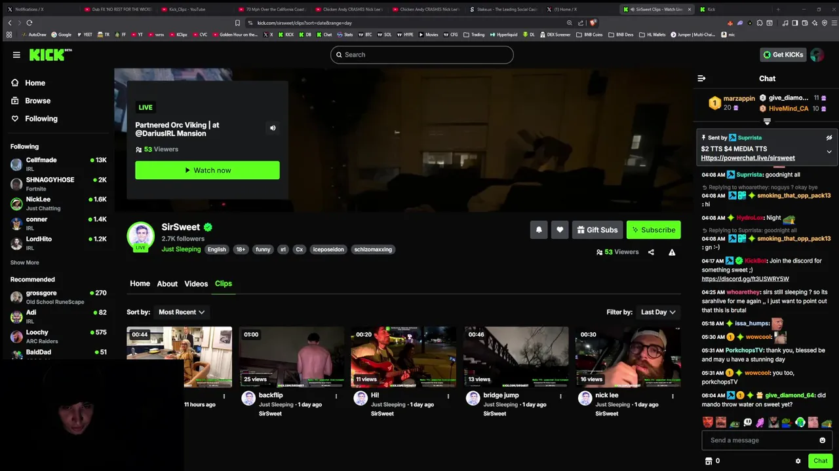The image size is (839, 471).
Task: Switch to the channel Home tab
Action: click(140, 284)
